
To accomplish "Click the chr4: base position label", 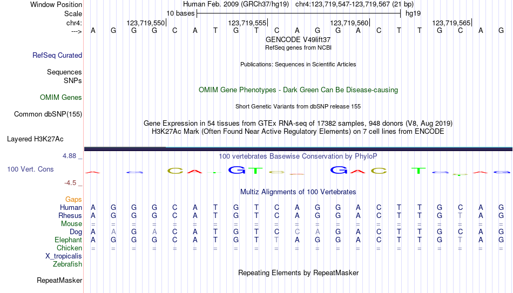I will [x=75, y=23].
